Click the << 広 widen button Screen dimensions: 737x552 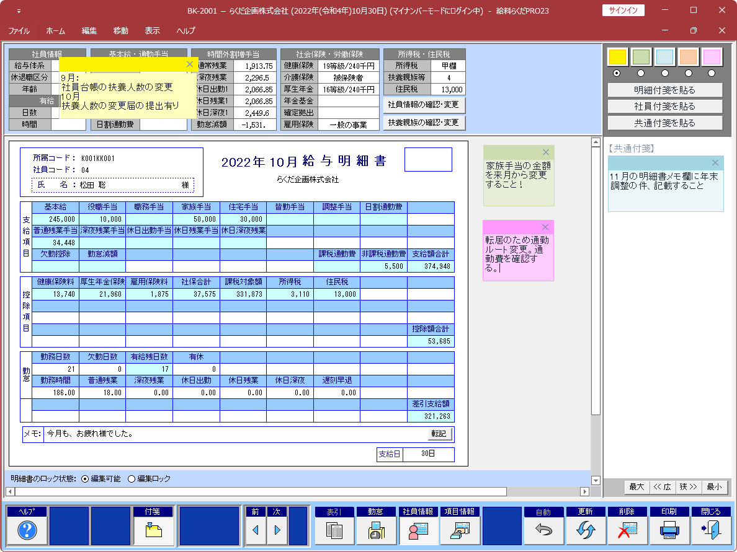point(663,487)
